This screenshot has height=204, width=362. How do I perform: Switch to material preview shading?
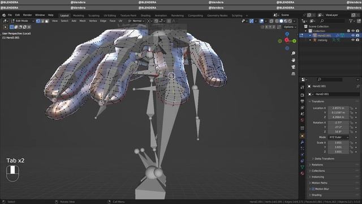click(286, 21)
